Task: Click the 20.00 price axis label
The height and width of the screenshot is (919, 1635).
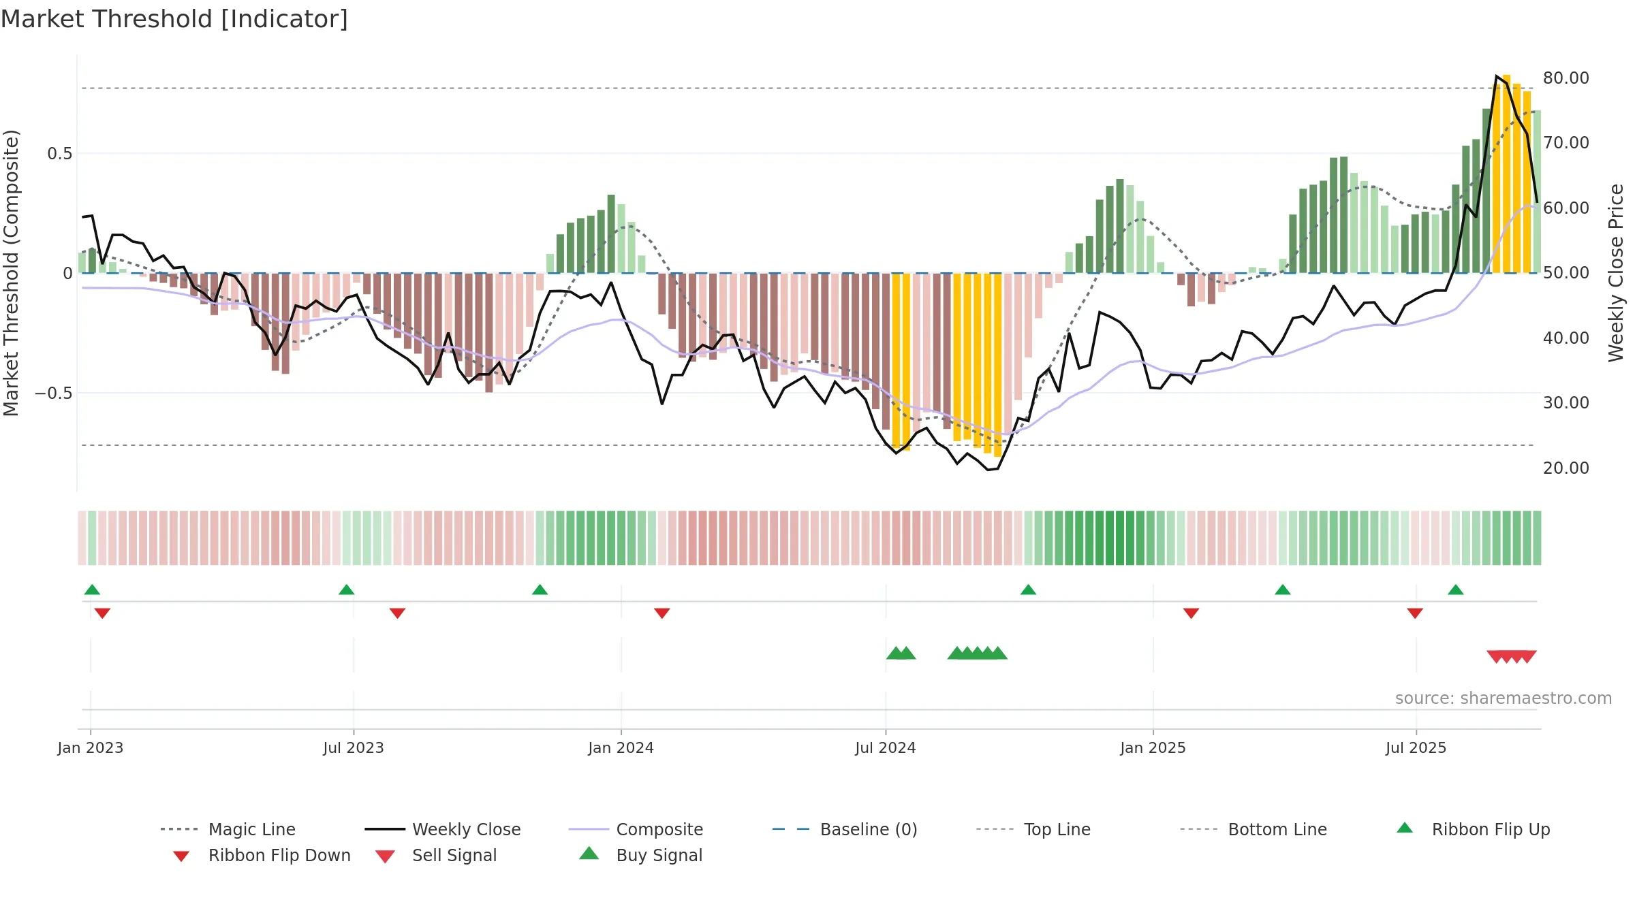Action: click(x=1566, y=468)
